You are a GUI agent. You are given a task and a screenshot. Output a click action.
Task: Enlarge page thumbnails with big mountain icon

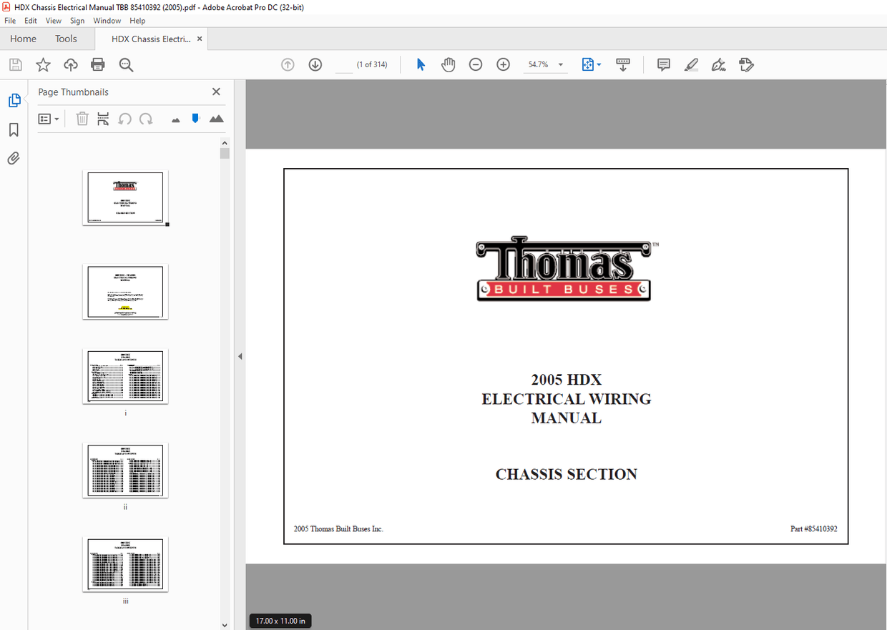coord(217,119)
